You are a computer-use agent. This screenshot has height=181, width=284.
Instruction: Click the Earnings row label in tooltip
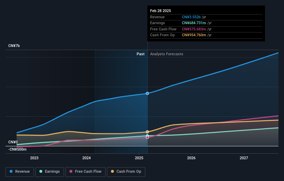tap(158, 23)
